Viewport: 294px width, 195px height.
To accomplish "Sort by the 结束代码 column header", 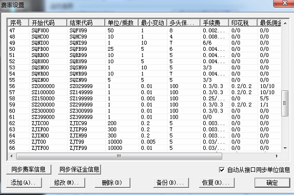I will 86,23.
